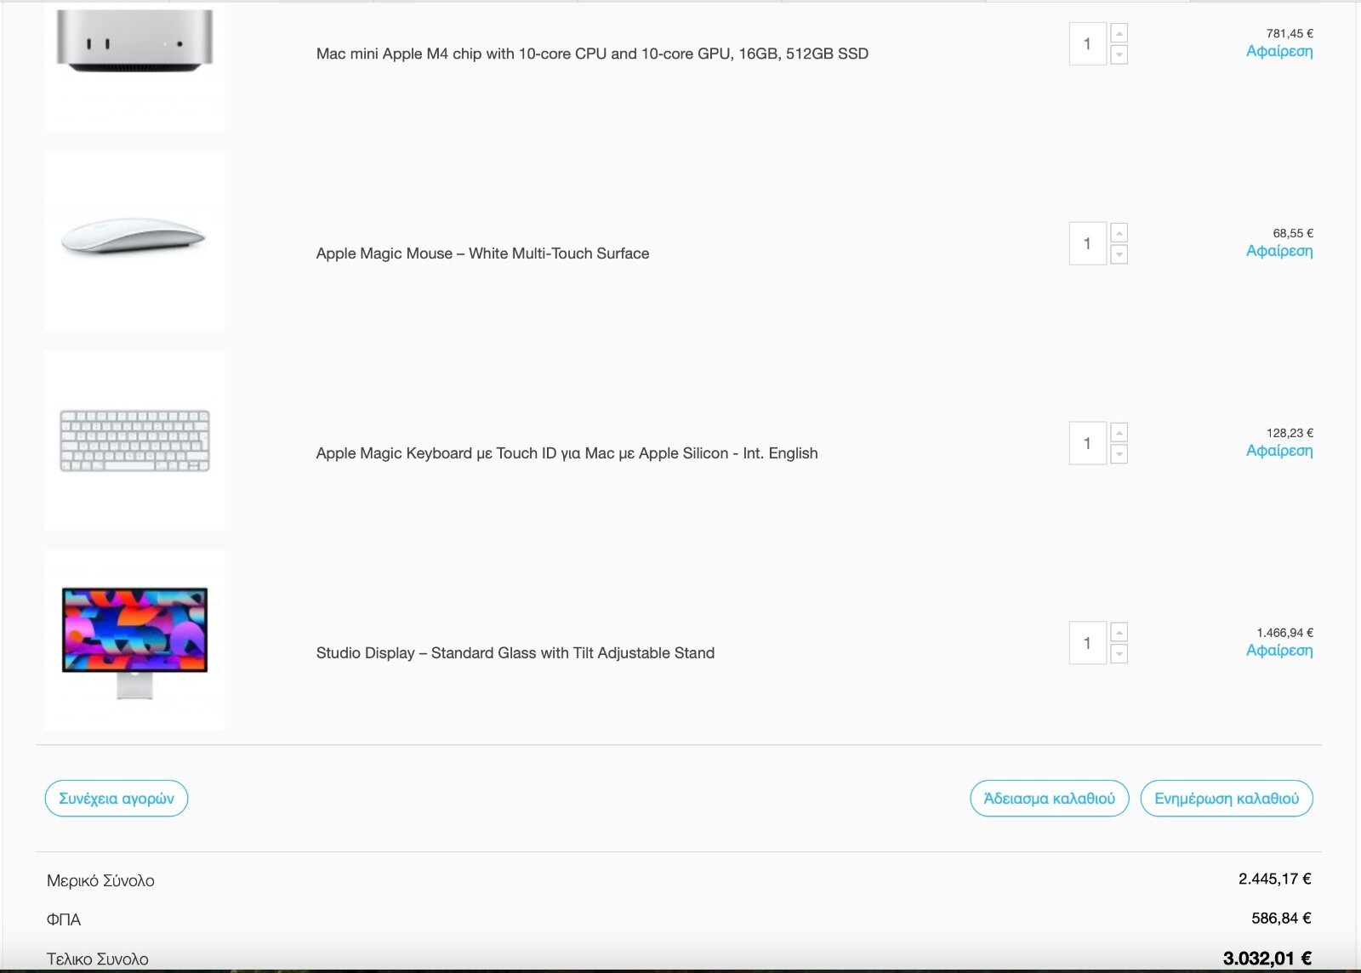Screen dimensions: 1361x973
Task: Select the 1.466,94 € price text
Action: [x=1284, y=633]
